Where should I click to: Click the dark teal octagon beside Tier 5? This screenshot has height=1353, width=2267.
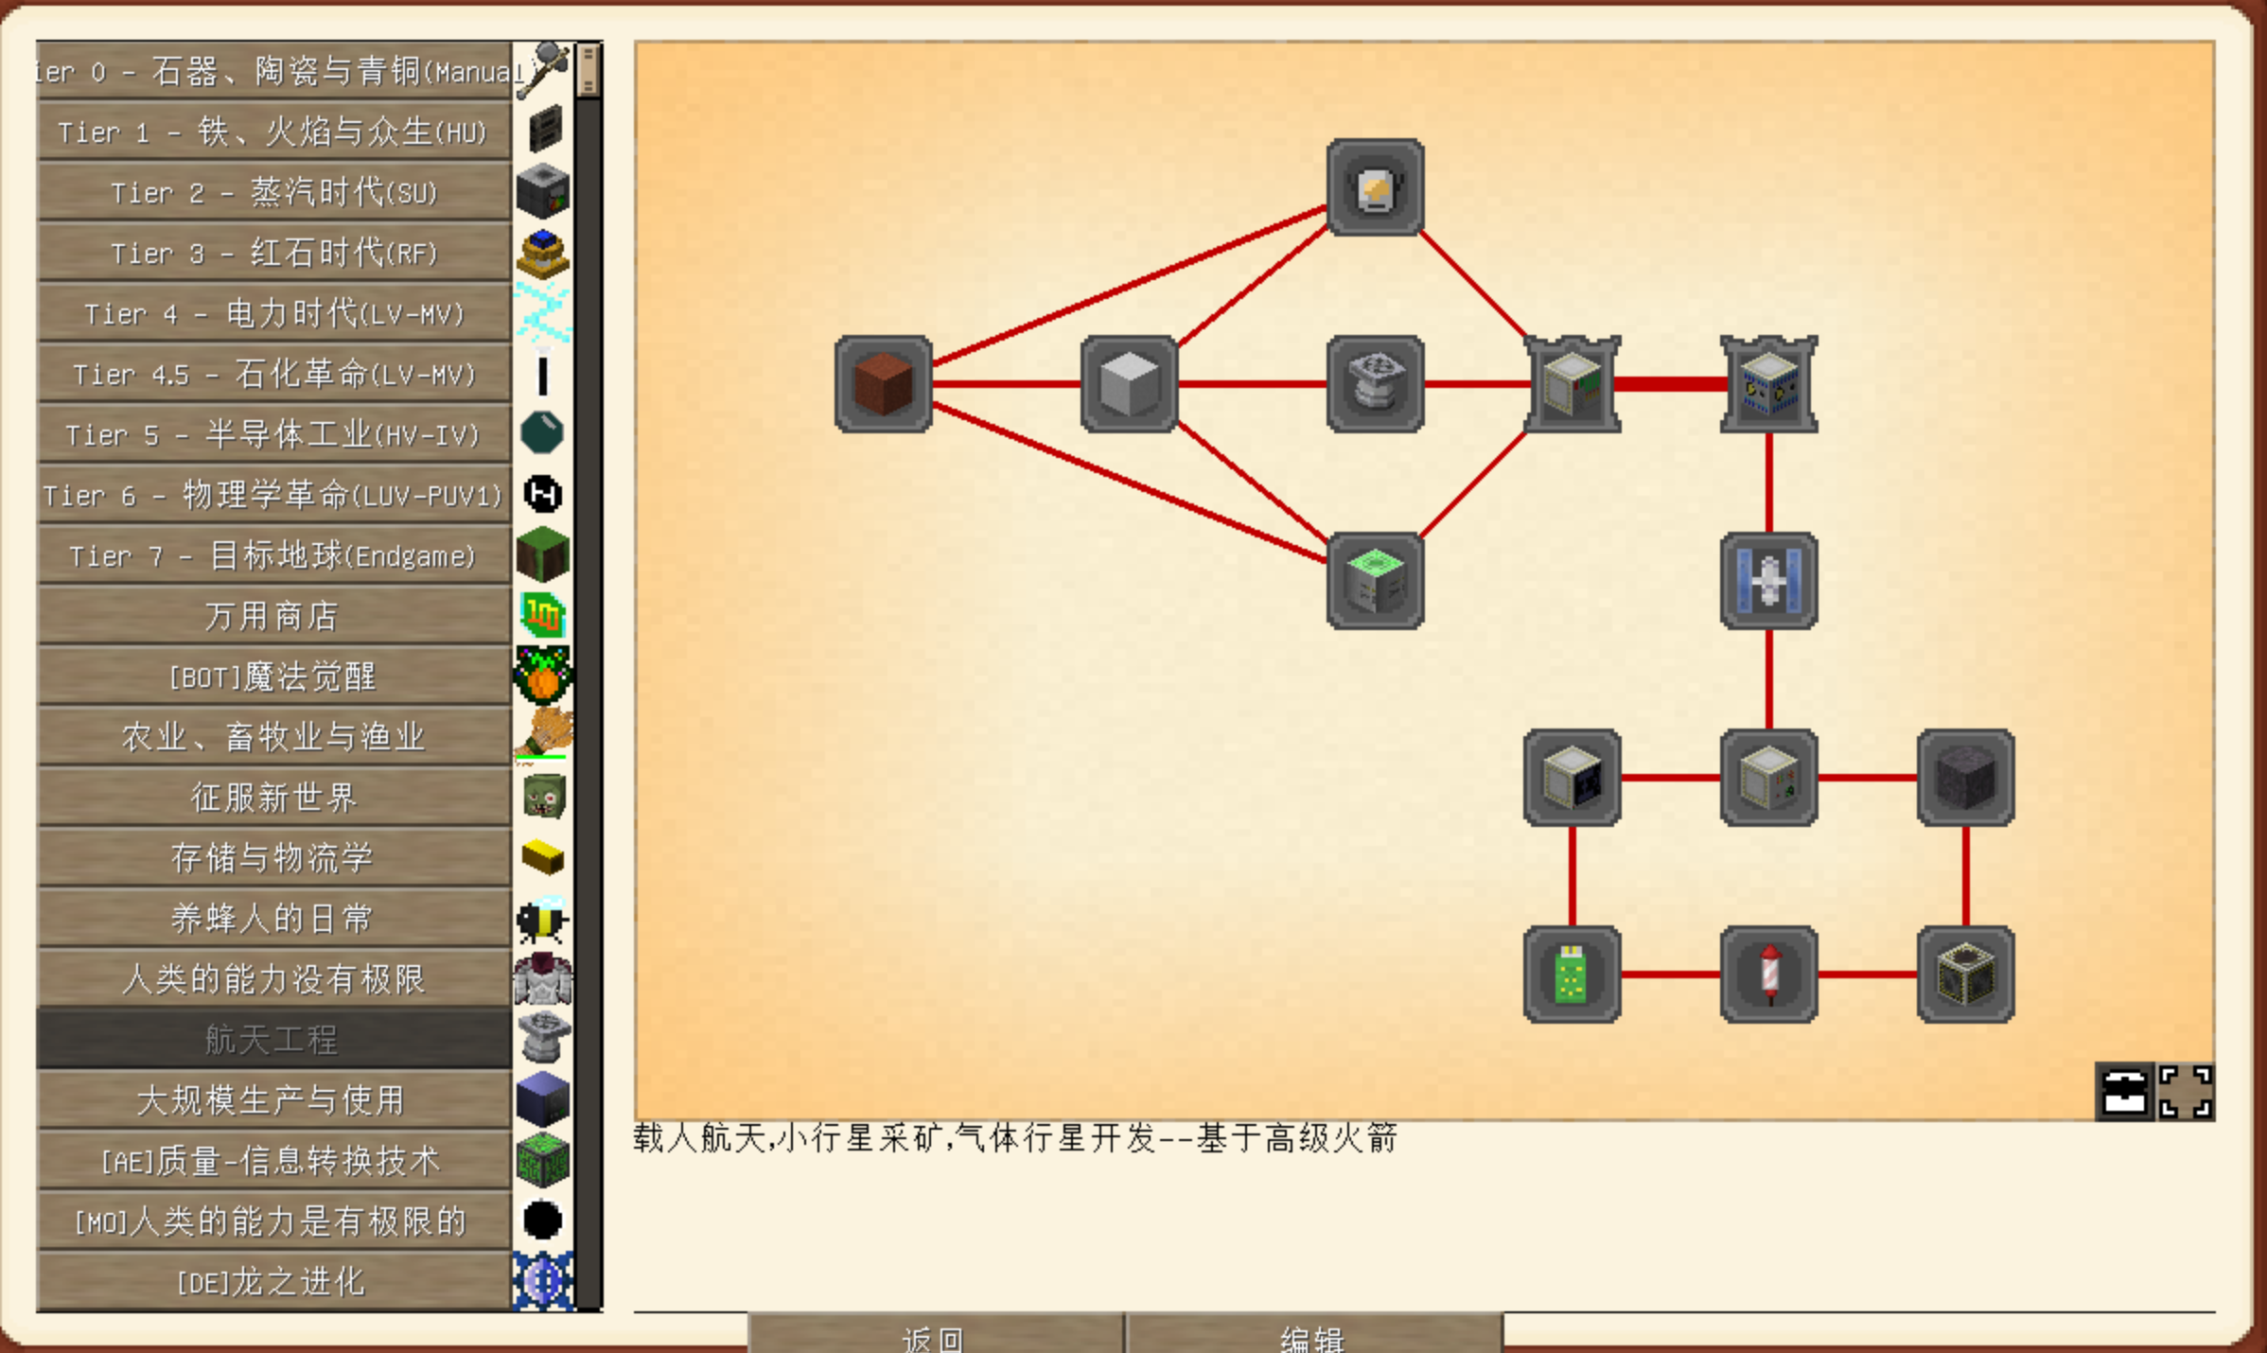pos(543,433)
